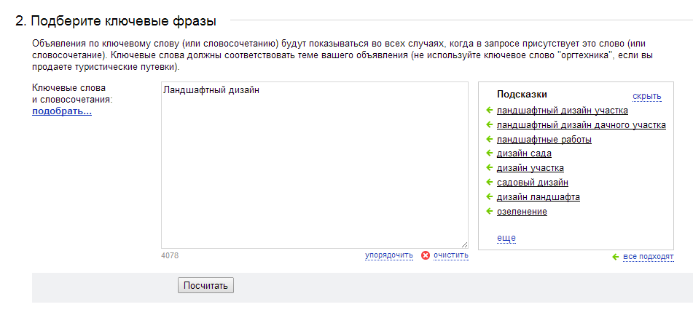Hide hints with скрыть link
The height and width of the screenshot is (315, 693).
coord(646,96)
